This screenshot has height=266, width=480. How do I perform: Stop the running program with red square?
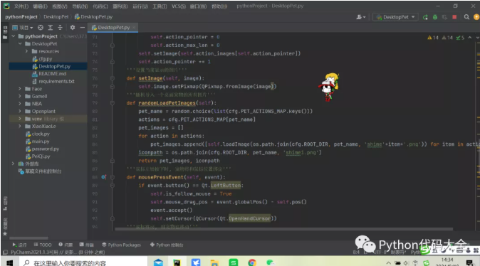(454, 17)
